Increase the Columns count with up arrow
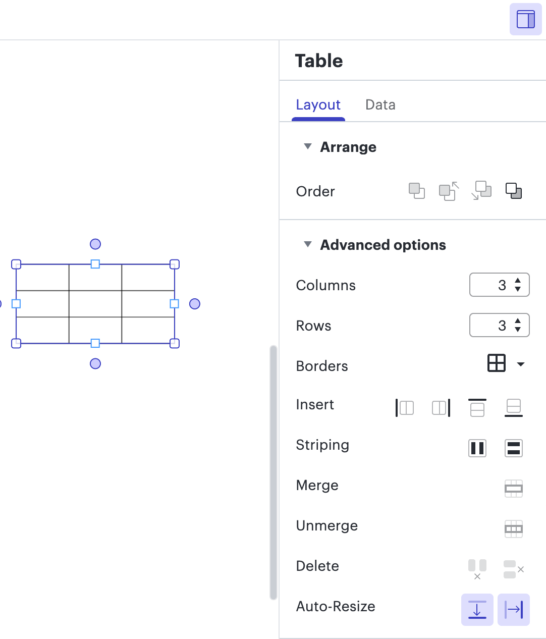546x639 pixels. point(518,281)
